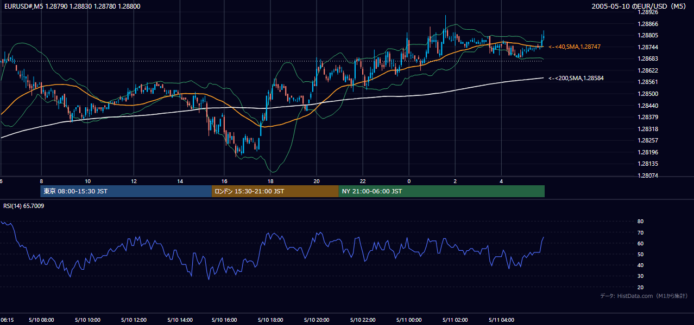Click hour tick 16 under price chart

pyautogui.click(x=225, y=181)
